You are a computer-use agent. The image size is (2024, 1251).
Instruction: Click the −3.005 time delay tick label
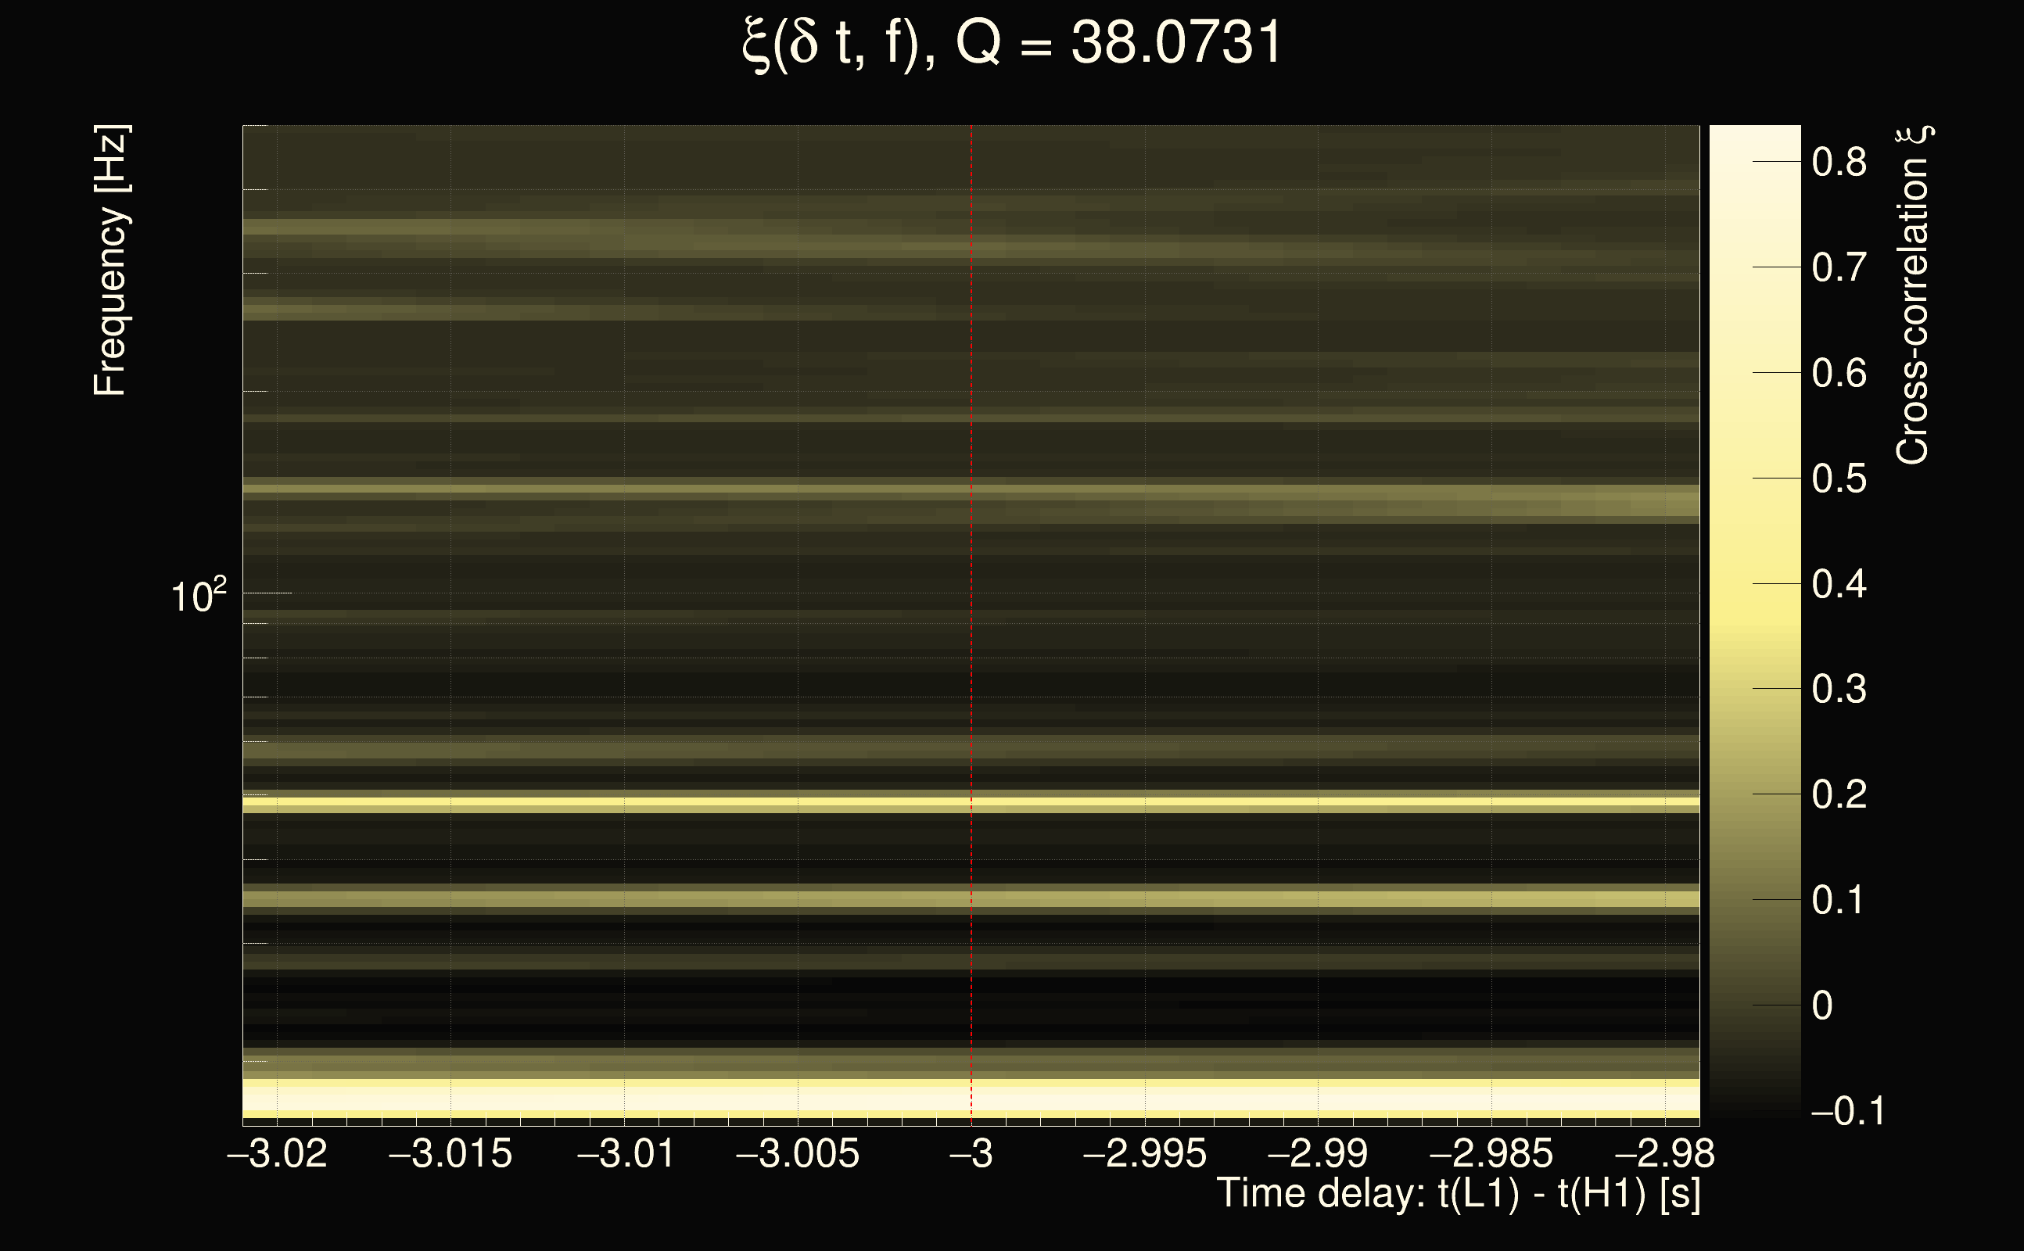click(798, 1153)
